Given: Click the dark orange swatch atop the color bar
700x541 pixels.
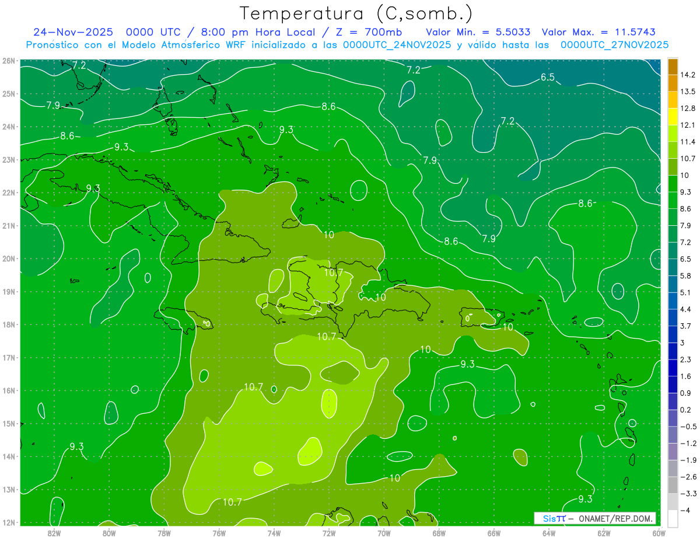Looking at the screenshot, I should pos(673,67).
